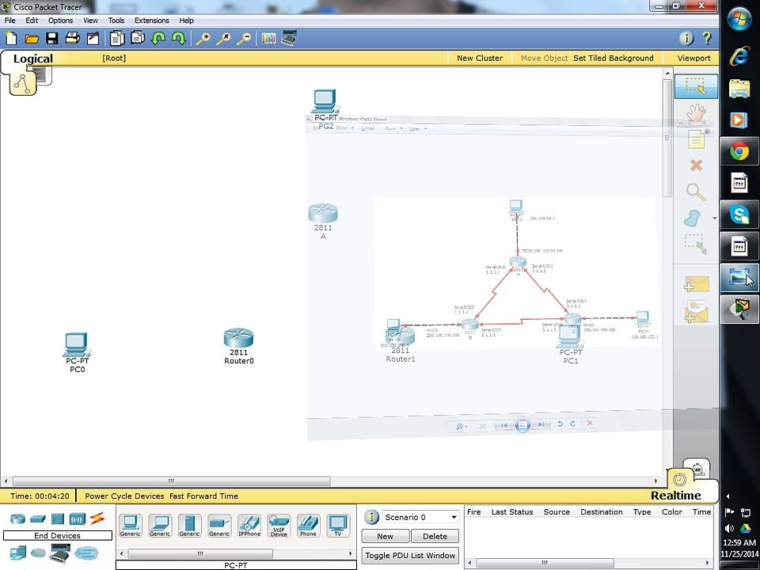This screenshot has height=570, width=760.
Task: Add a Complex PDU with the open envelope icon
Action: 696,311
